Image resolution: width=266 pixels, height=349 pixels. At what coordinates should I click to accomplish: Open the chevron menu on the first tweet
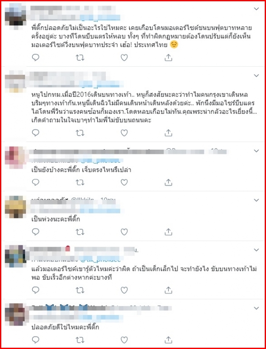pos(256,9)
